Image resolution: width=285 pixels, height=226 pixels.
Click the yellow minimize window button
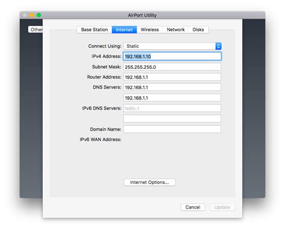(x=32, y=15)
